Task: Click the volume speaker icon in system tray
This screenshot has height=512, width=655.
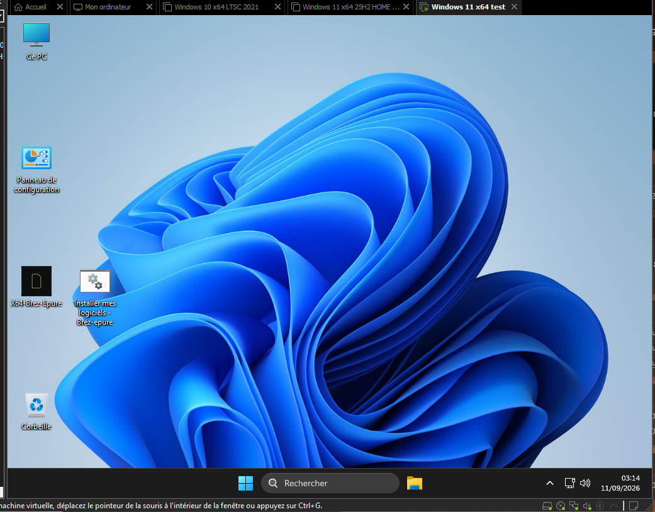Action: 585,483
